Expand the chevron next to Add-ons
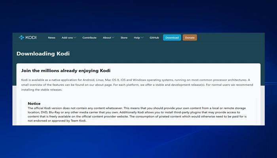 75,38
